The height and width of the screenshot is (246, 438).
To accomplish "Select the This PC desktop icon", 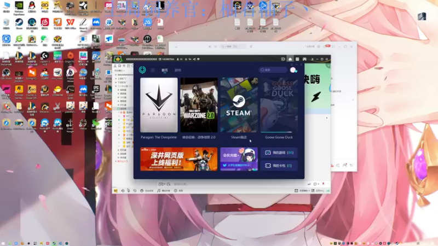I will pos(6,7).
